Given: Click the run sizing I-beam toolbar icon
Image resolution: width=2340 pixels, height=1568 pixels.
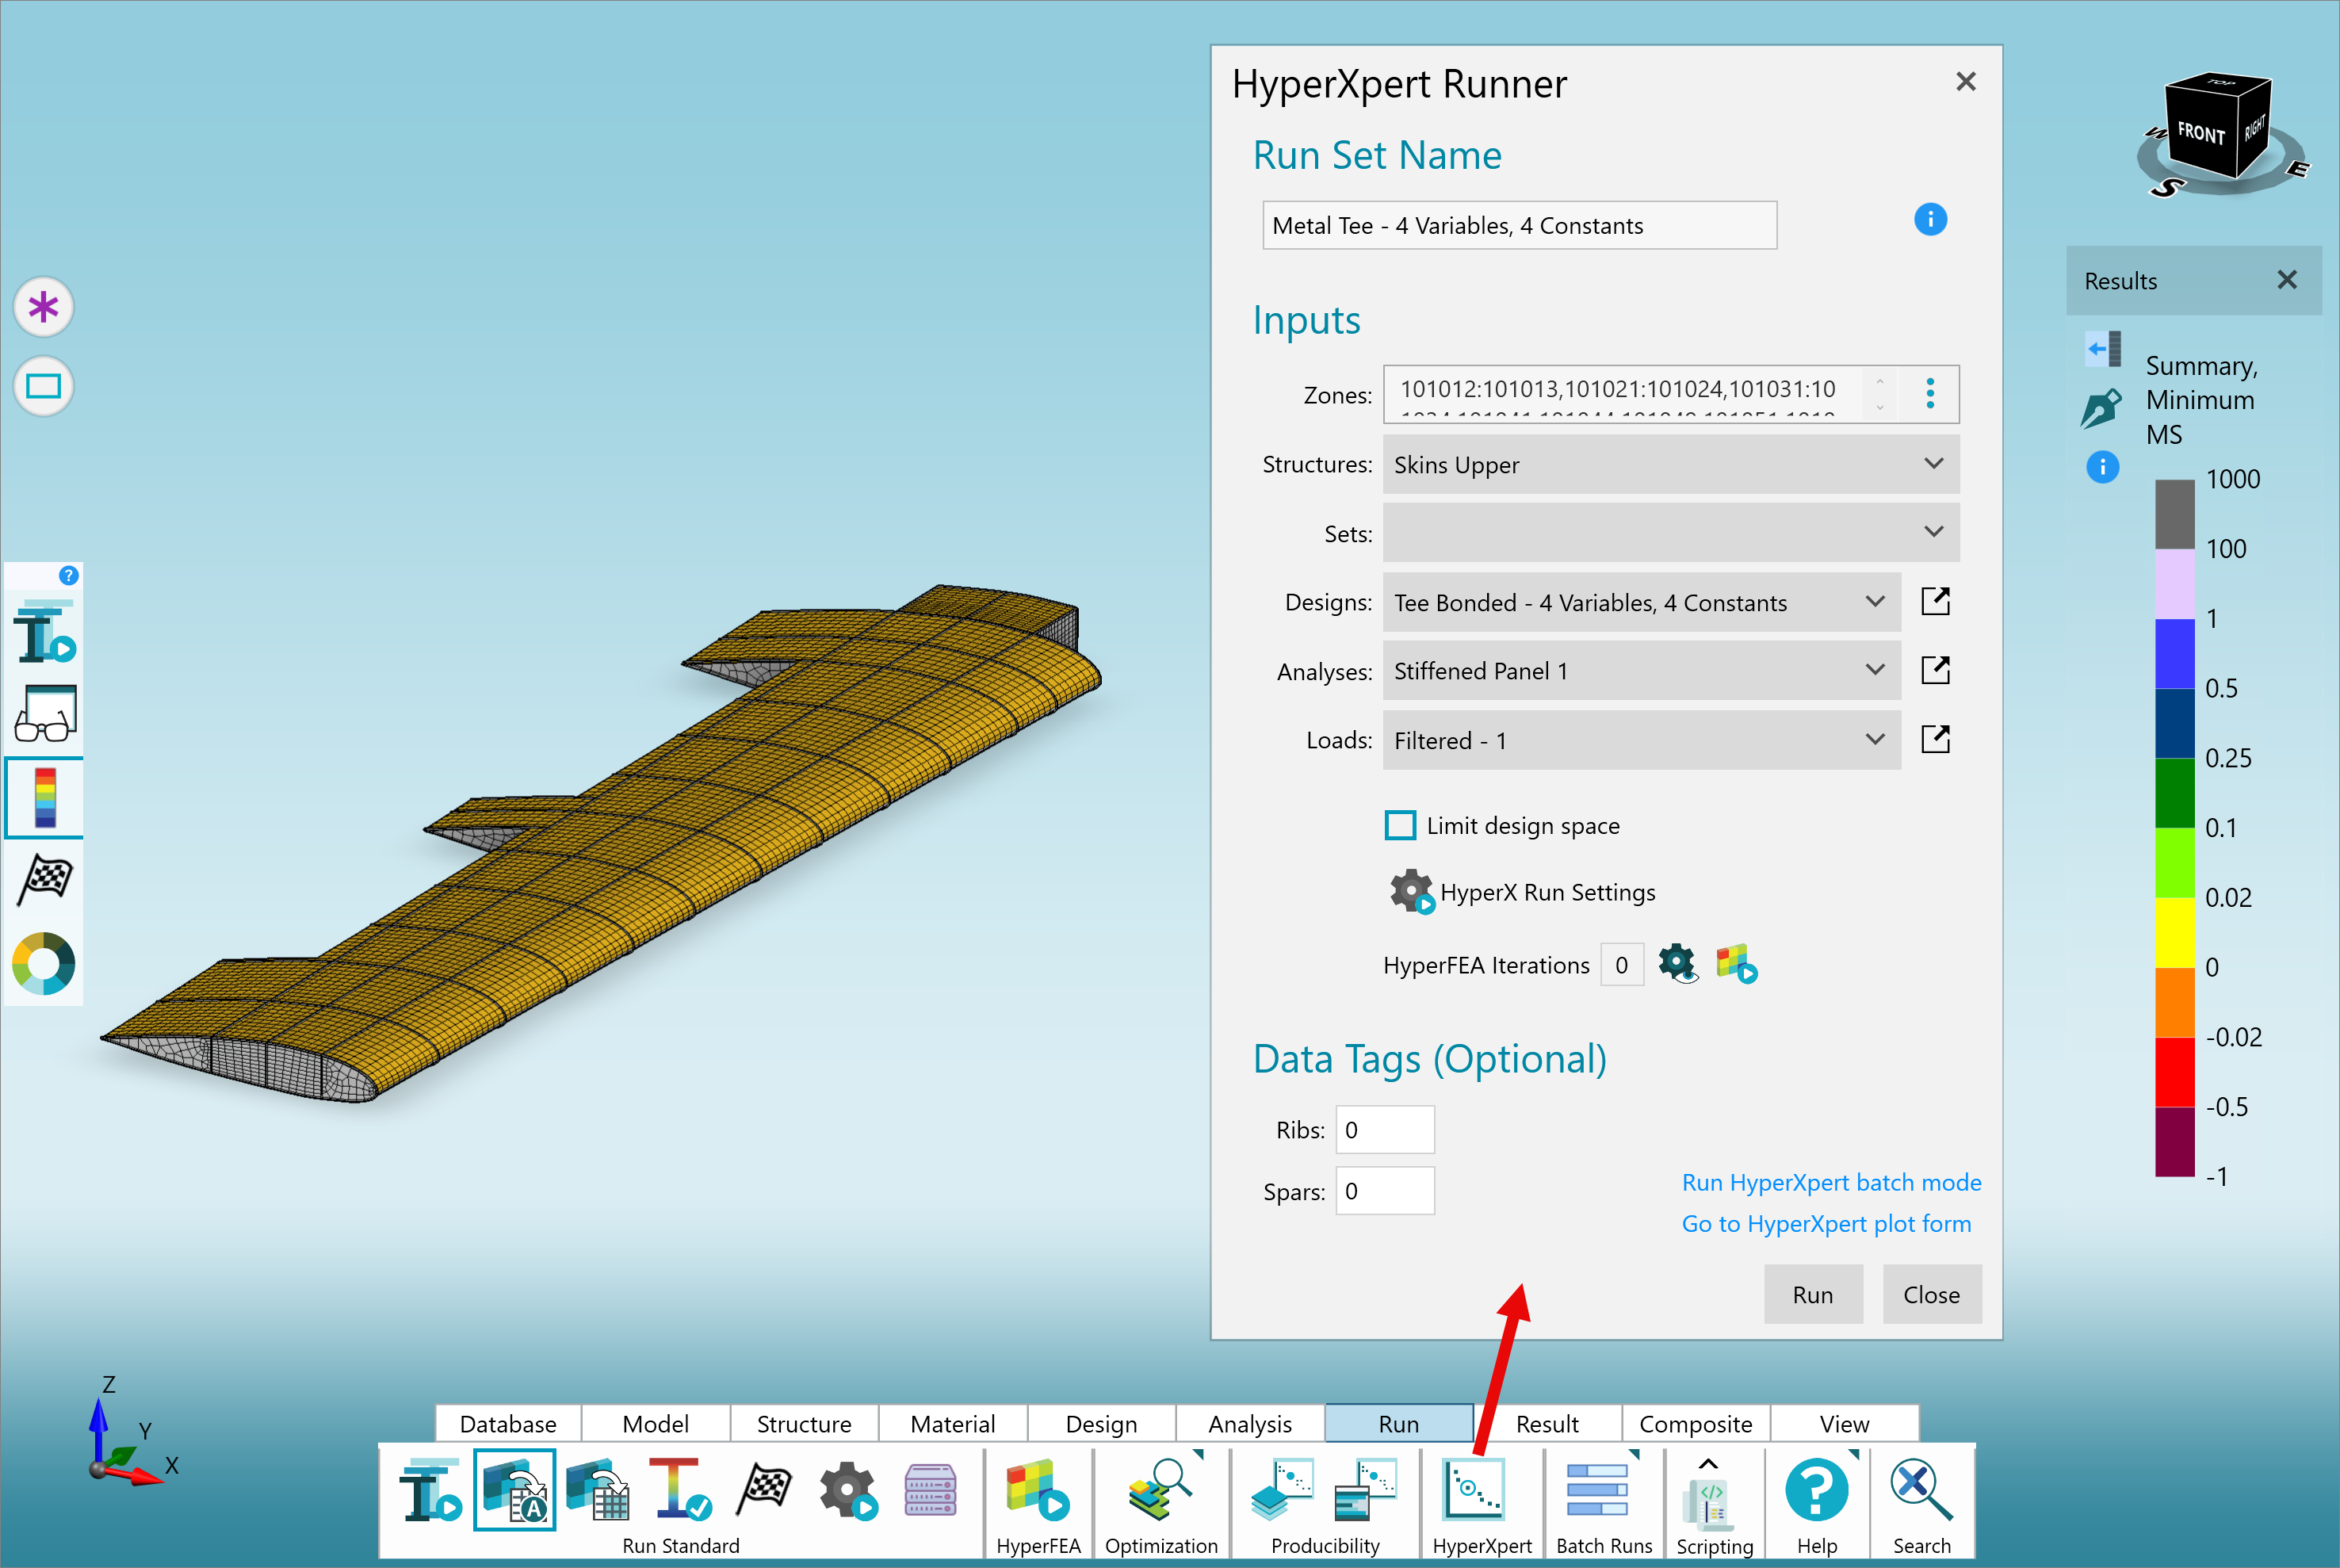Looking at the screenshot, I should pos(430,1490).
